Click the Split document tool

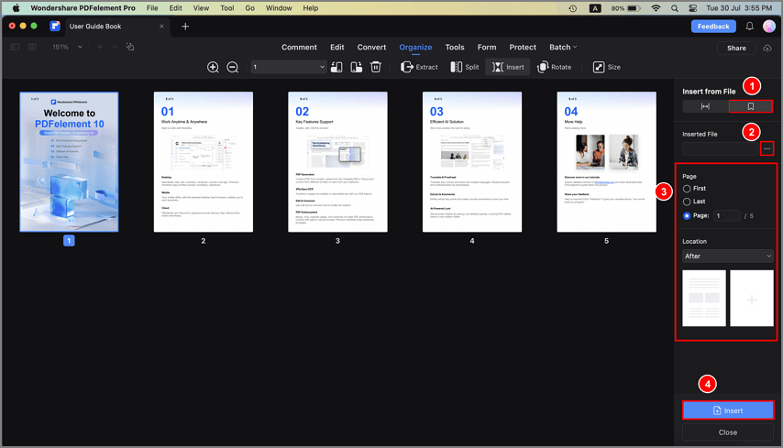point(465,67)
